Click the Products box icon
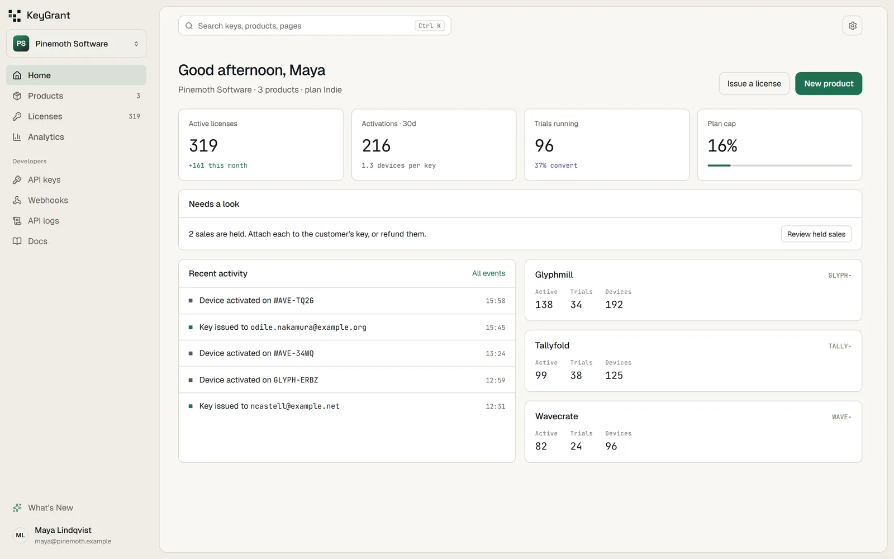Image resolution: width=894 pixels, height=559 pixels. pos(17,96)
